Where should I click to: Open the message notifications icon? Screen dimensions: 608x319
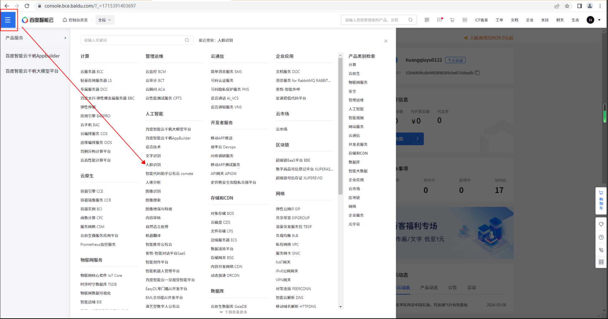pos(440,20)
